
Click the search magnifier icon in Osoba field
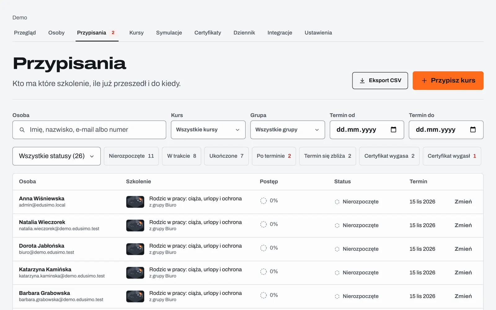point(22,130)
